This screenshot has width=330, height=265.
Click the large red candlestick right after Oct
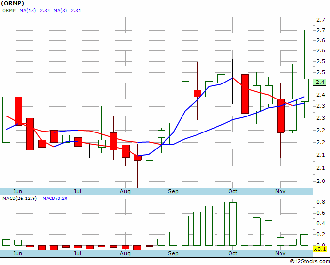(245, 94)
